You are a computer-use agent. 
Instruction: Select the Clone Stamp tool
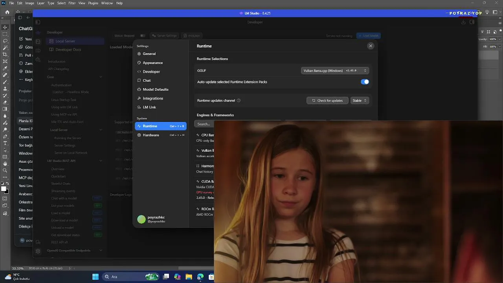tap(5, 88)
